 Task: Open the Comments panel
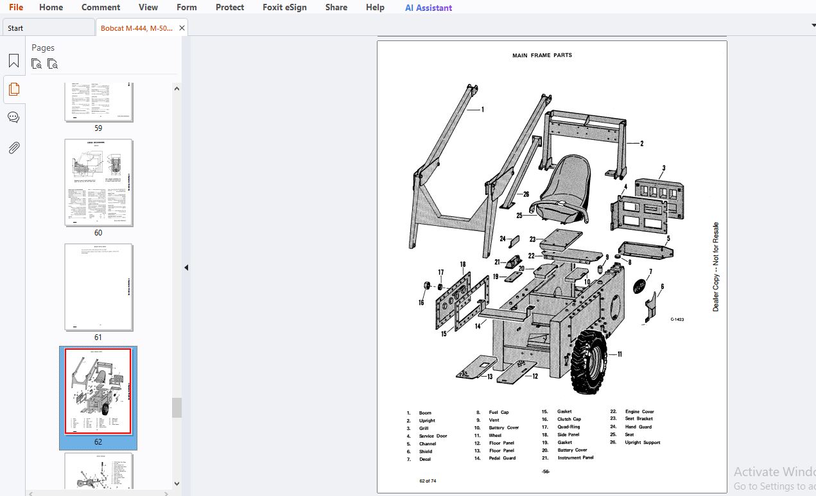pyautogui.click(x=13, y=117)
